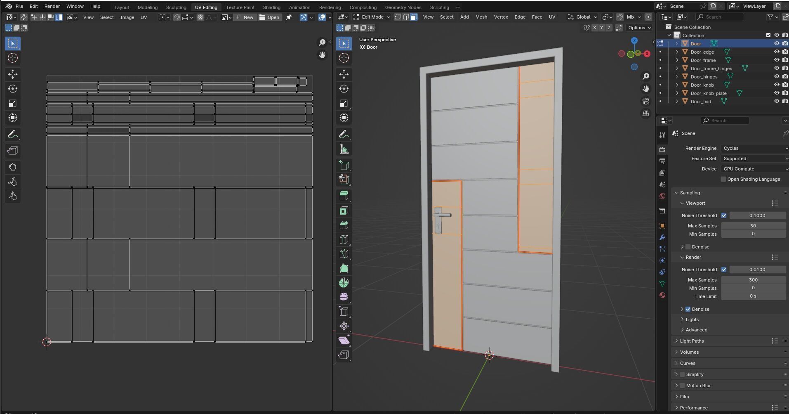Select the Inset Faces tool

pos(344,211)
